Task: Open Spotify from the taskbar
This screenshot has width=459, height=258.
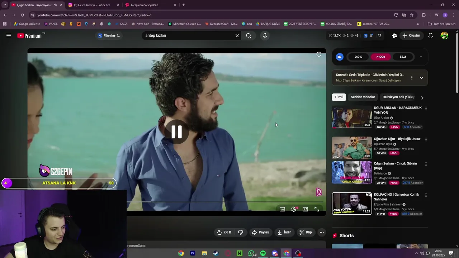Action: [x=263, y=253]
